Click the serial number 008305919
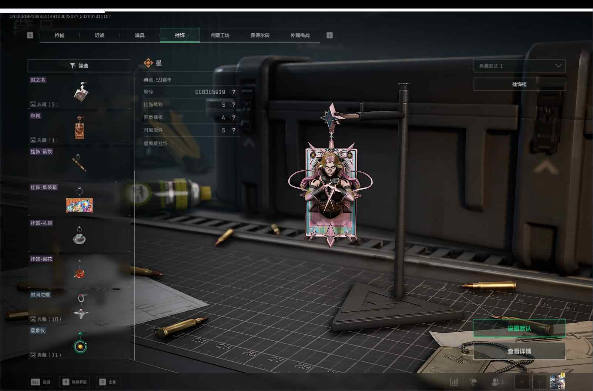The image size is (593, 391). 210,92
